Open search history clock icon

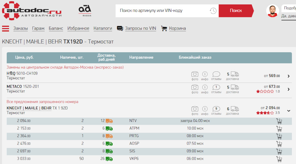(x=213, y=11)
